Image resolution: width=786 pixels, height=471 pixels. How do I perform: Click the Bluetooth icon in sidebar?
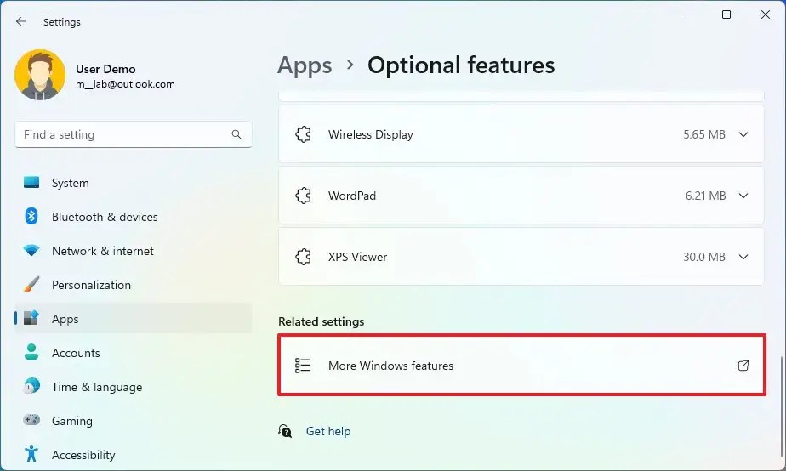pyautogui.click(x=31, y=217)
